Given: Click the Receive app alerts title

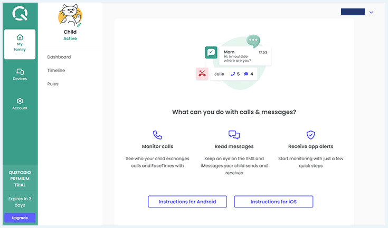Looking at the screenshot, I should [x=311, y=146].
